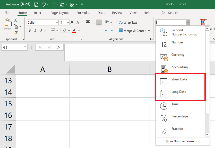
Task: Open the Fill Color dropdown arrow
Action: pyautogui.click(x=69, y=31)
